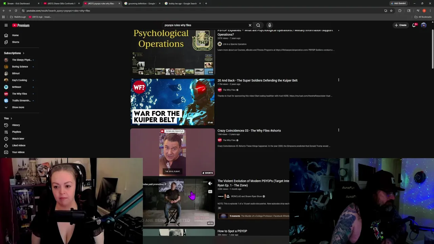The width and height of the screenshot is (434, 244).
Task: Switch to the Stream - Kick Dashboard tab
Action: click(20, 3)
